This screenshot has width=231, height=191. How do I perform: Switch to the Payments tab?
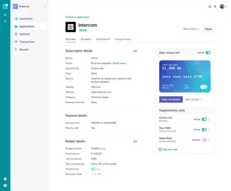click(x=86, y=39)
